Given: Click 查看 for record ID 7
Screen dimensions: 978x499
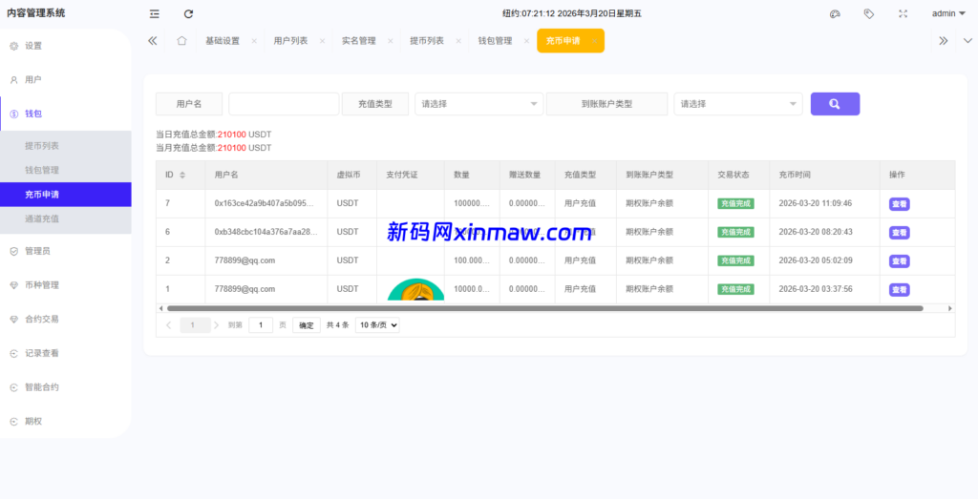Looking at the screenshot, I should coord(900,204).
